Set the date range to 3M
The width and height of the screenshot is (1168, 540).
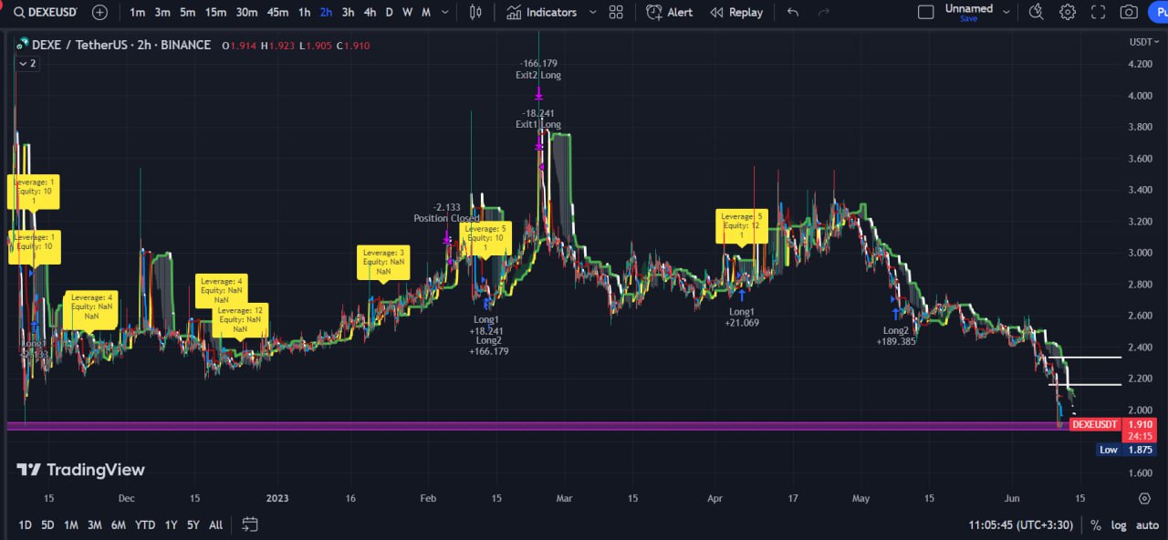tap(95, 524)
